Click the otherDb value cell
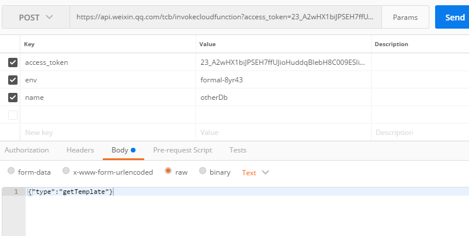 point(283,98)
